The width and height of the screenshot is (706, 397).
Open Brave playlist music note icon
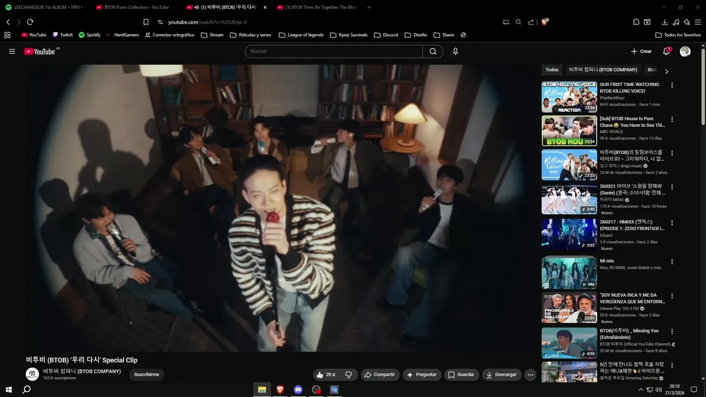pos(676,22)
